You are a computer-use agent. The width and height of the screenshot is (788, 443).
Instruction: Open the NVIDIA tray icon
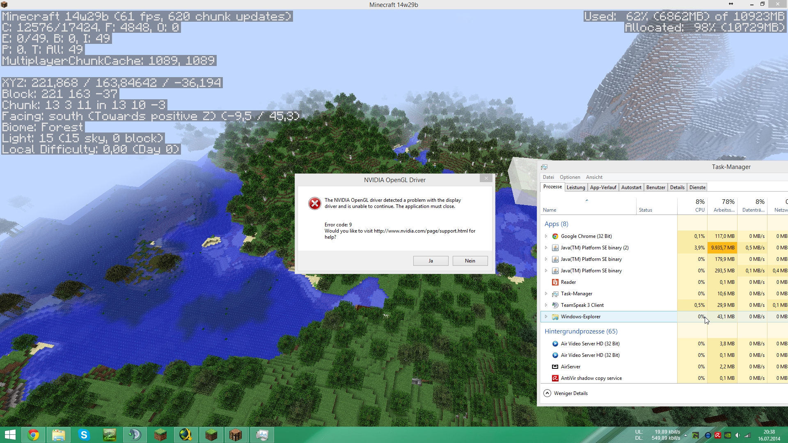point(728,435)
